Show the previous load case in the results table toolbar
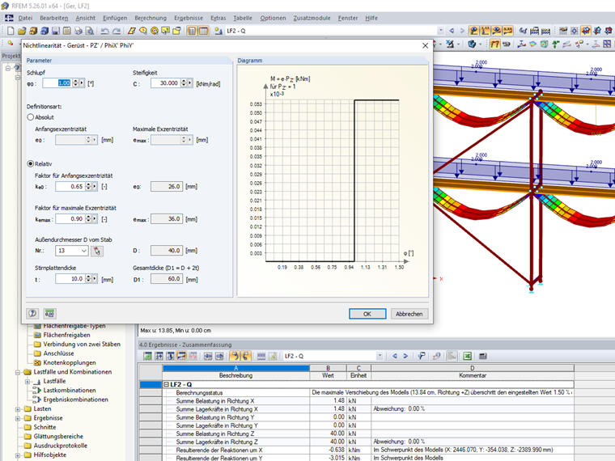Image resolution: width=615 pixels, height=461 pixels. coord(395,356)
